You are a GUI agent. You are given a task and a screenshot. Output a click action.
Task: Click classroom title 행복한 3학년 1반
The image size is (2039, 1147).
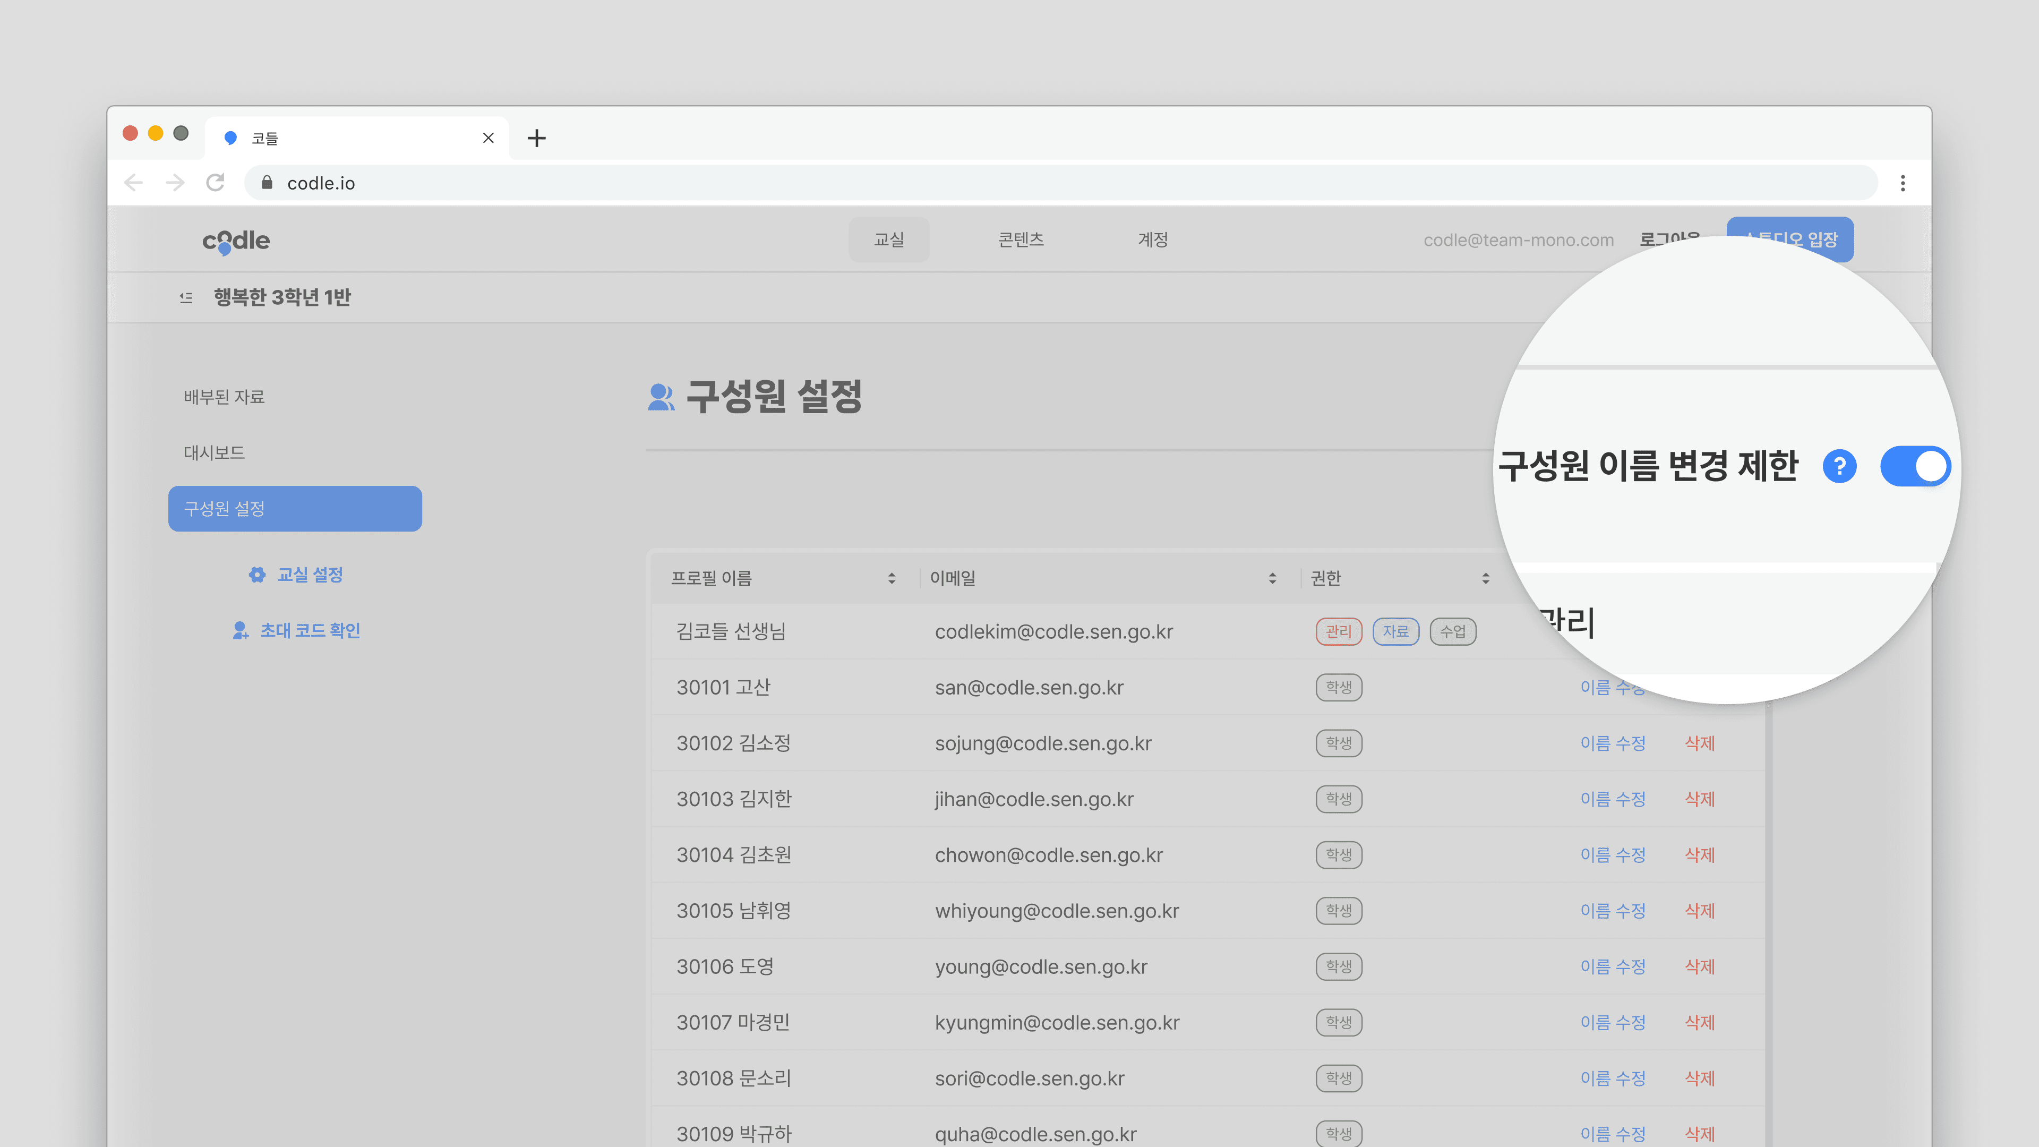pyautogui.click(x=282, y=297)
